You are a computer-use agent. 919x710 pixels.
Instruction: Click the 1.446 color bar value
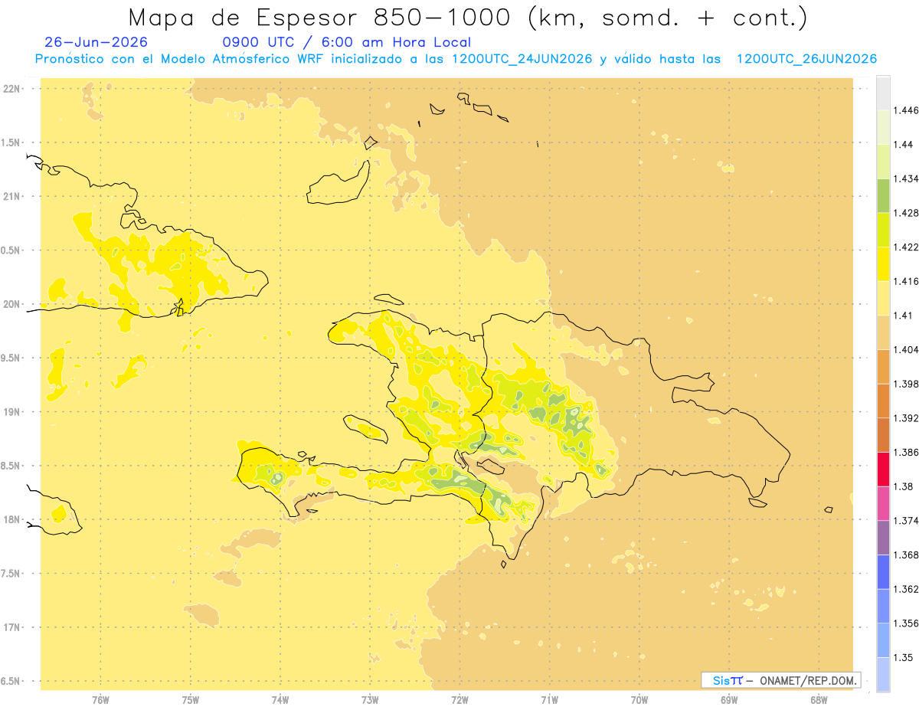pos(908,110)
